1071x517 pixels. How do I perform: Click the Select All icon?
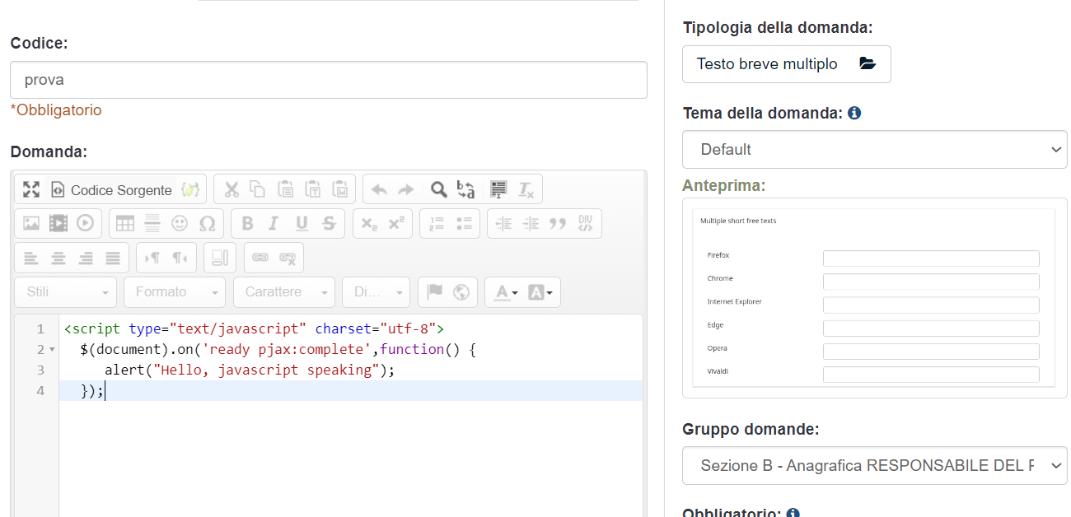pyautogui.click(x=498, y=189)
